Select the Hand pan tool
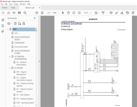The width and height of the screenshot is (137, 107). 68,13
